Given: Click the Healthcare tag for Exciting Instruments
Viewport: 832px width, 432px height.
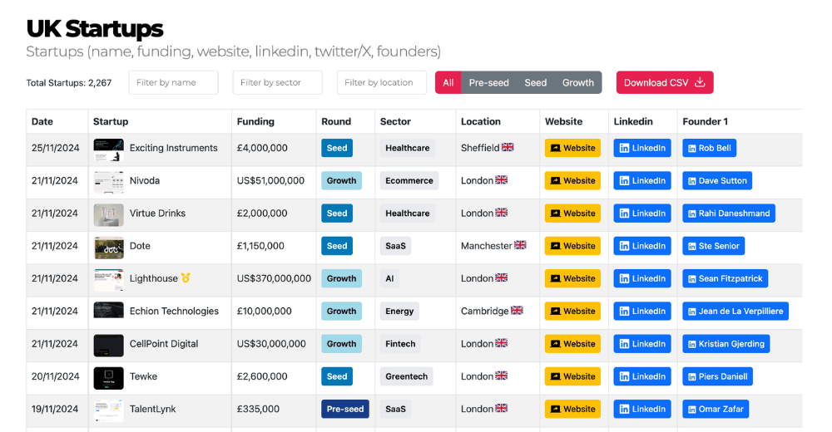Looking at the screenshot, I should [407, 149].
